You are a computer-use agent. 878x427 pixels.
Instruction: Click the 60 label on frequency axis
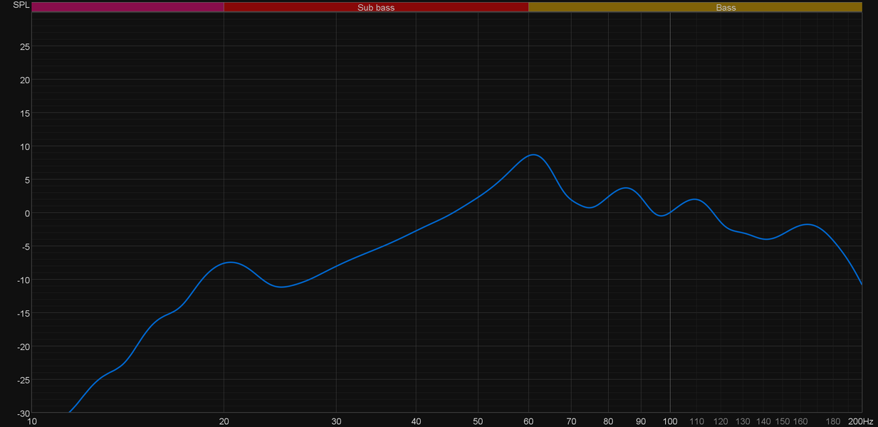click(x=528, y=422)
